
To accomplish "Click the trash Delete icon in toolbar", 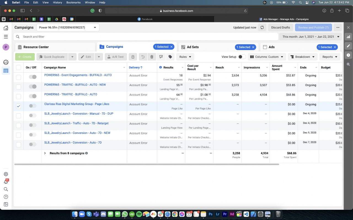I will tap(152, 57).
